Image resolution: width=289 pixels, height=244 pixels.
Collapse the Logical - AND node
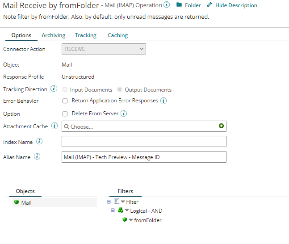point(113,210)
